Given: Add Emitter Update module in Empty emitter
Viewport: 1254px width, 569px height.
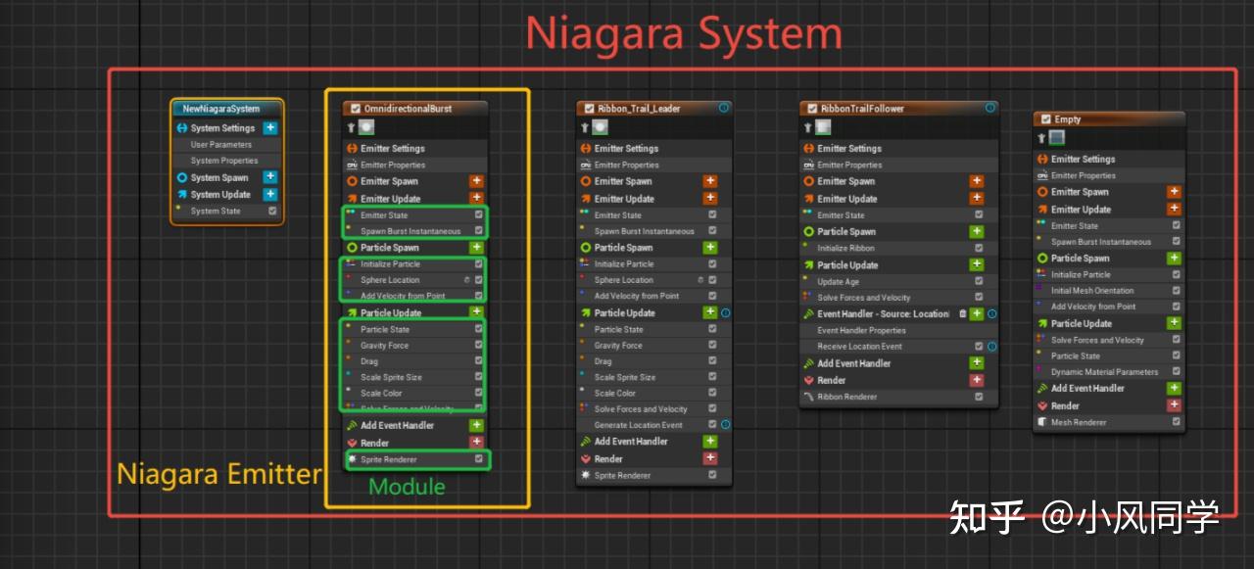Looking at the screenshot, I should point(1174,209).
